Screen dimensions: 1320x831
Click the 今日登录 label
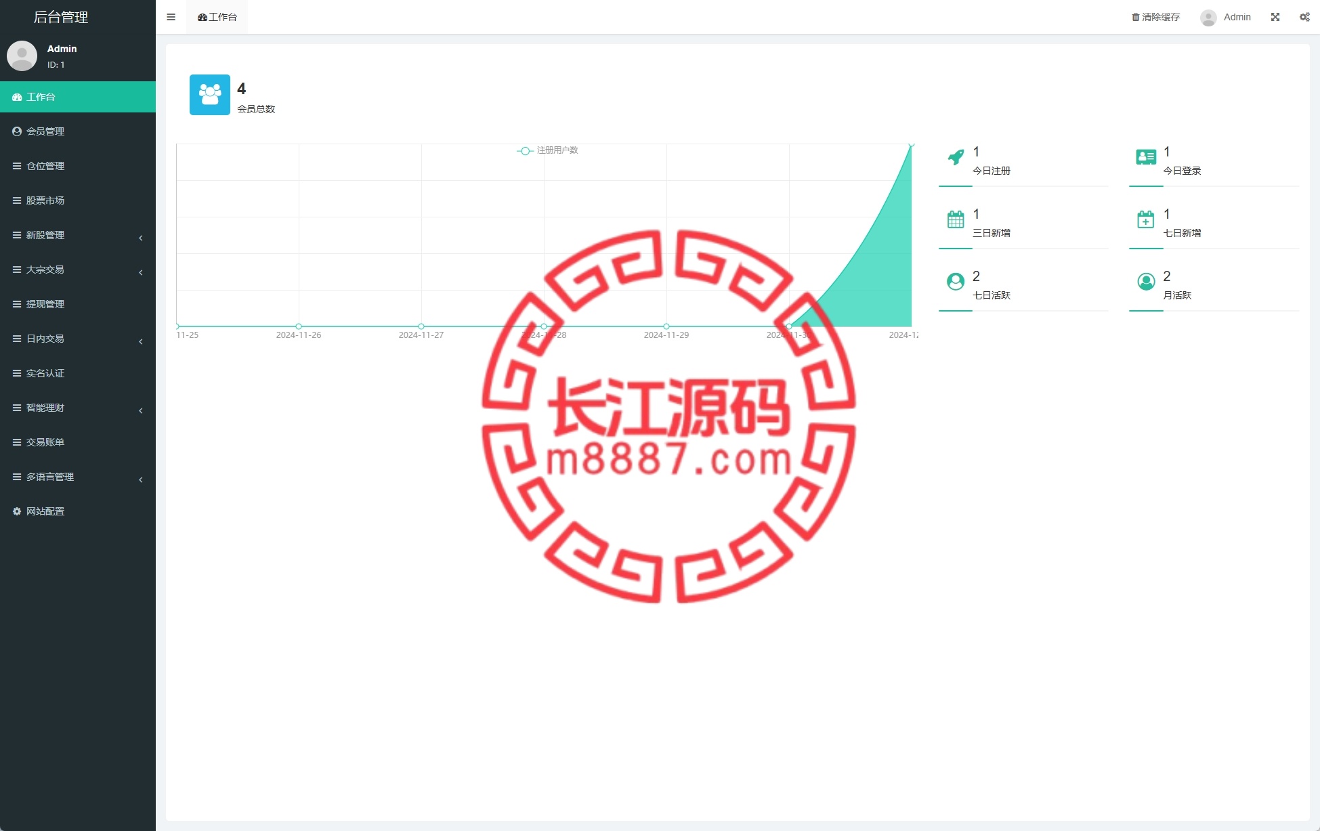(x=1182, y=171)
